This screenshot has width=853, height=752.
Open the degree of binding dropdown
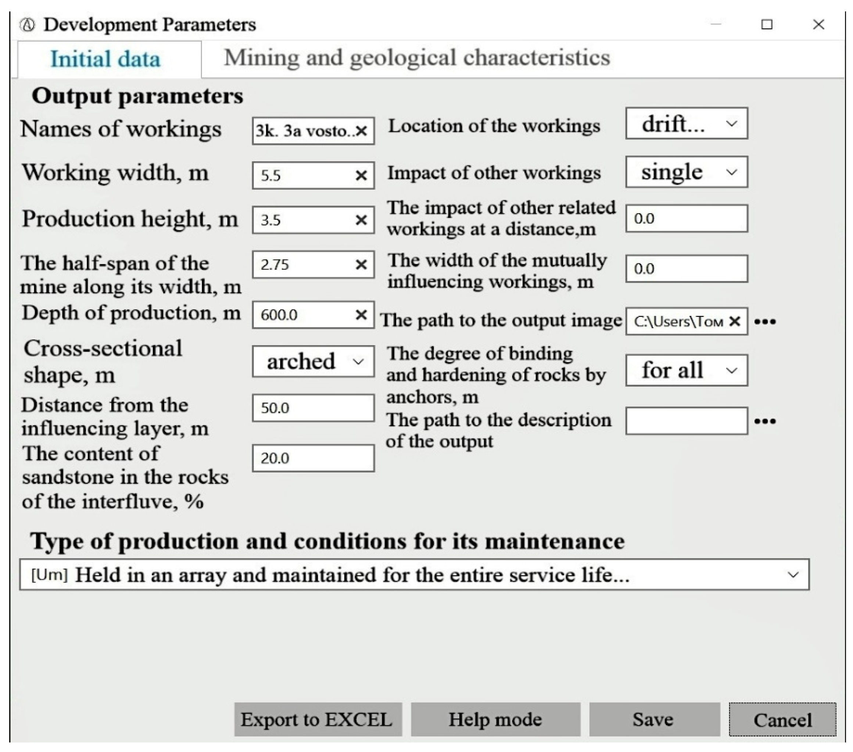point(687,370)
